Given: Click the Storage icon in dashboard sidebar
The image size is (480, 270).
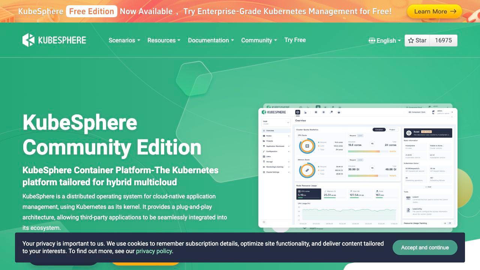Looking at the screenshot, I should tap(264, 162).
